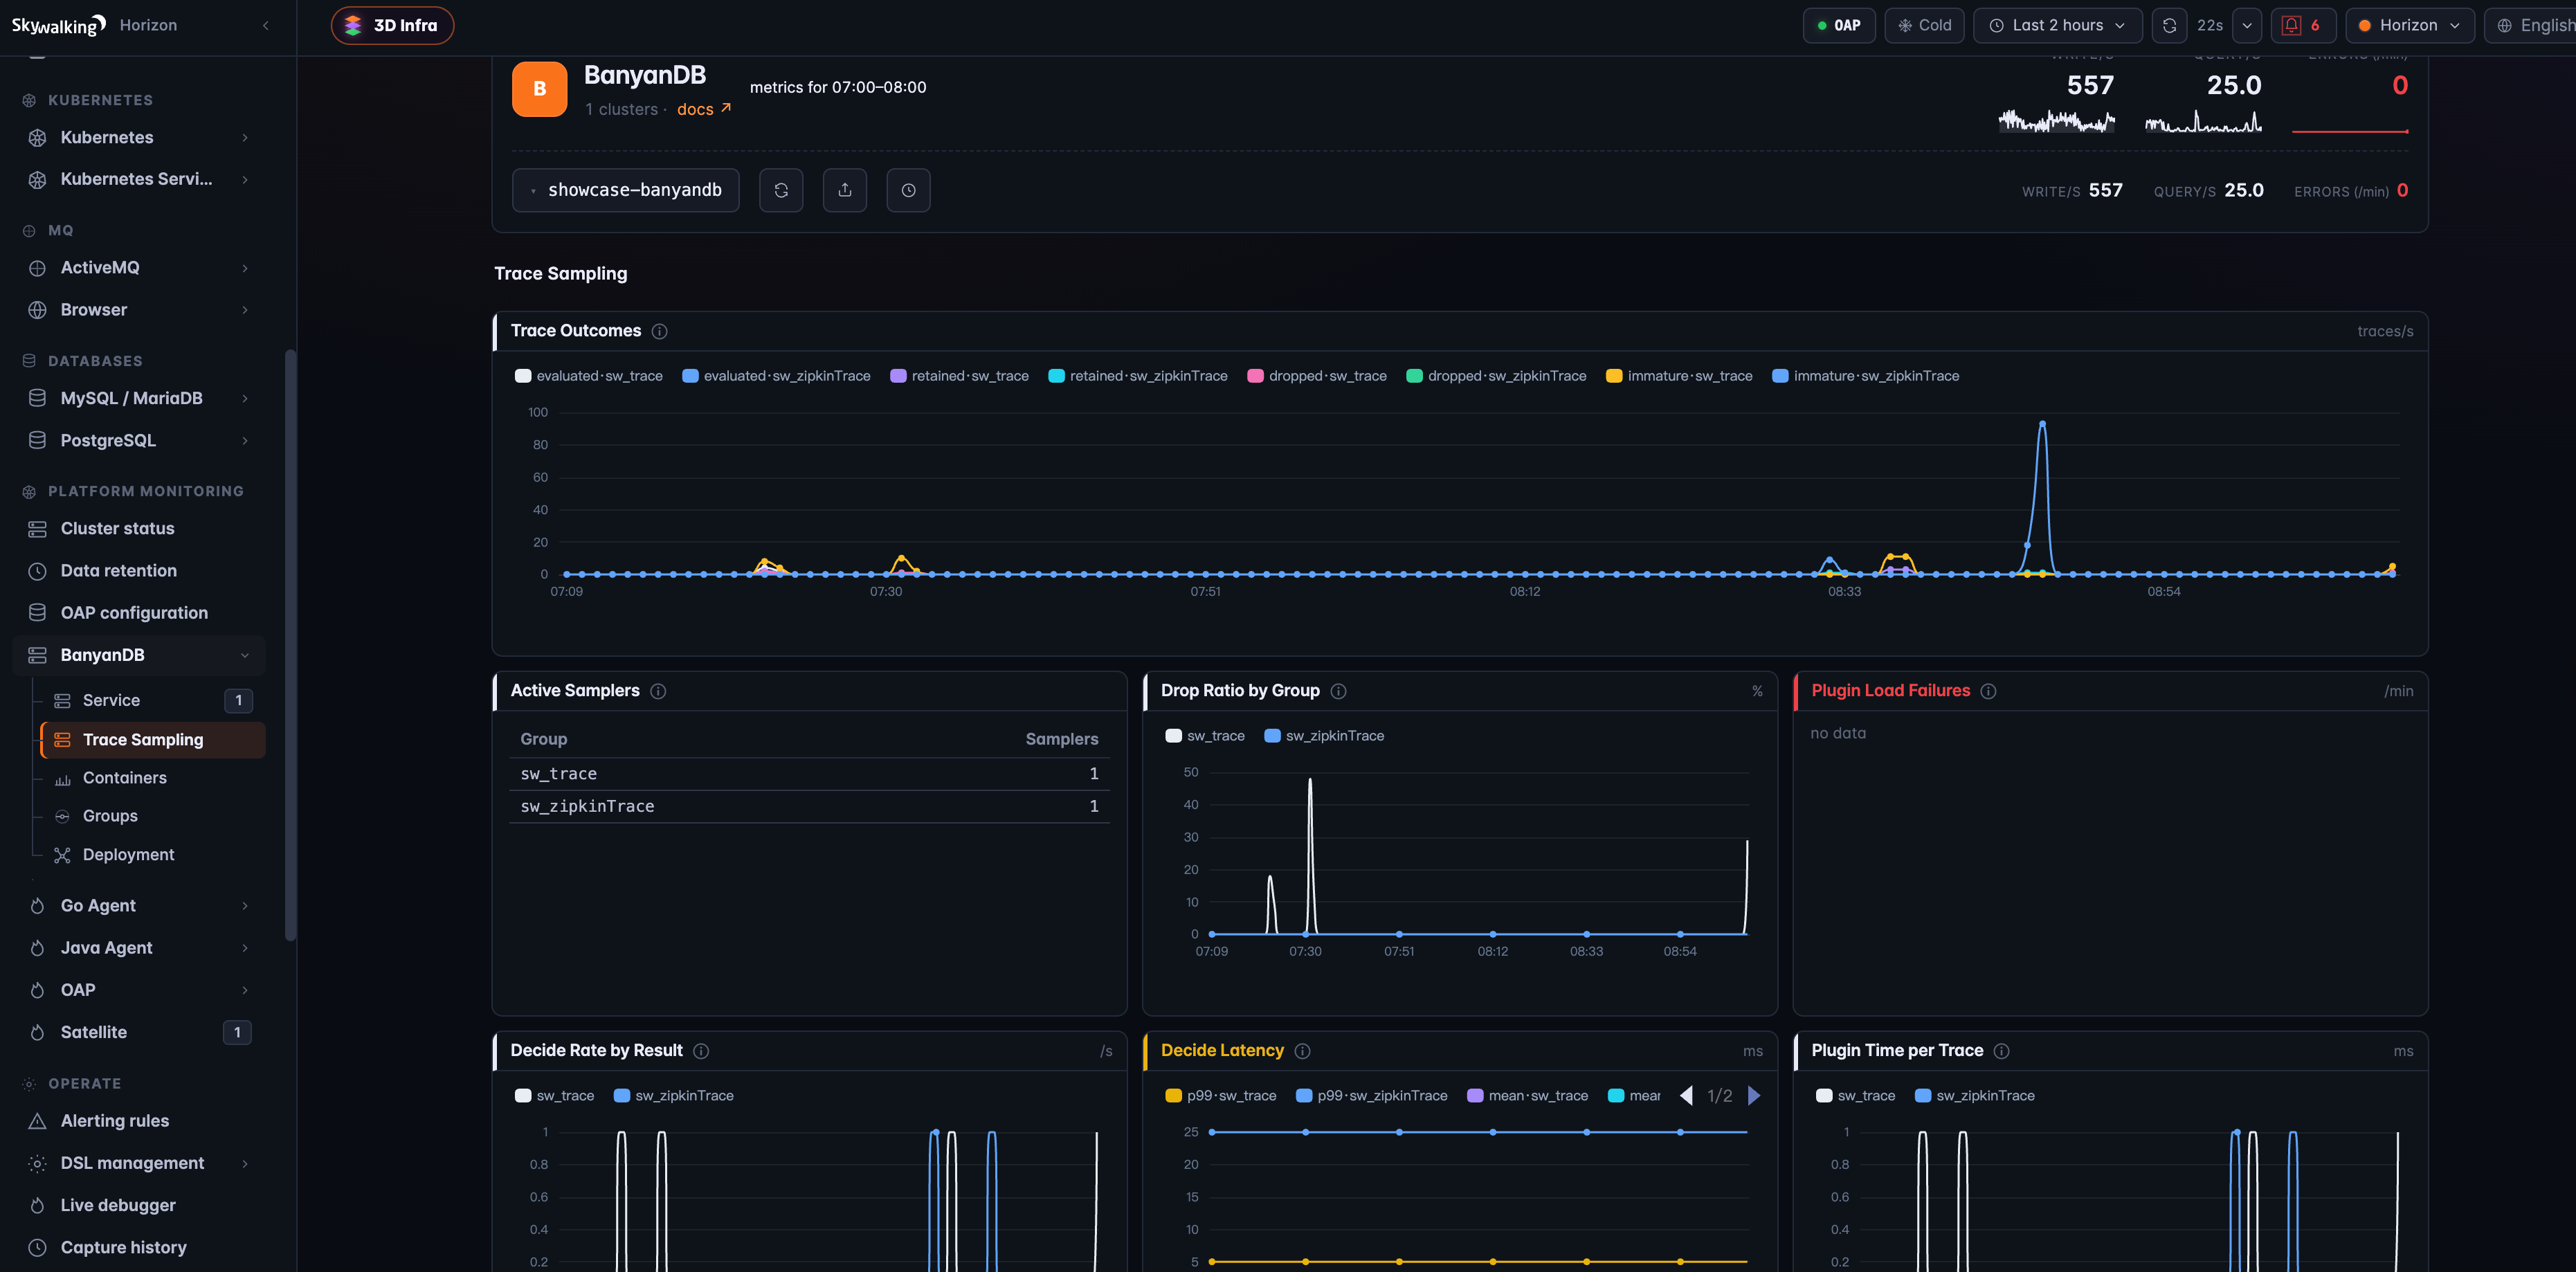
Task: Open BanyanDB Service submenu item
Action: [x=152, y=701]
